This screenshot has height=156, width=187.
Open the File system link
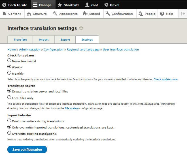click(x=72, y=108)
